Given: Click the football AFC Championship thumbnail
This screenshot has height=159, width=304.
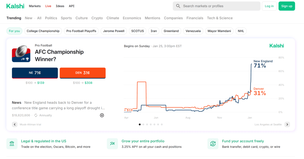Looking at the screenshot, I should pyautogui.click(x=21, y=54).
